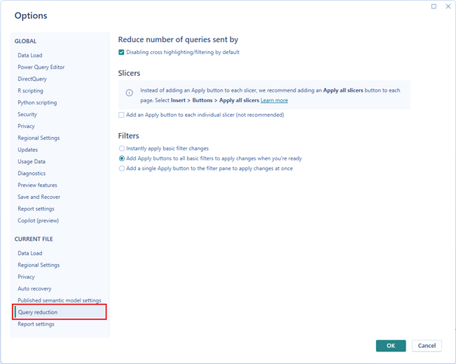Select Save and Recover options
Viewport: 456px width, 364px height.
[x=39, y=197]
